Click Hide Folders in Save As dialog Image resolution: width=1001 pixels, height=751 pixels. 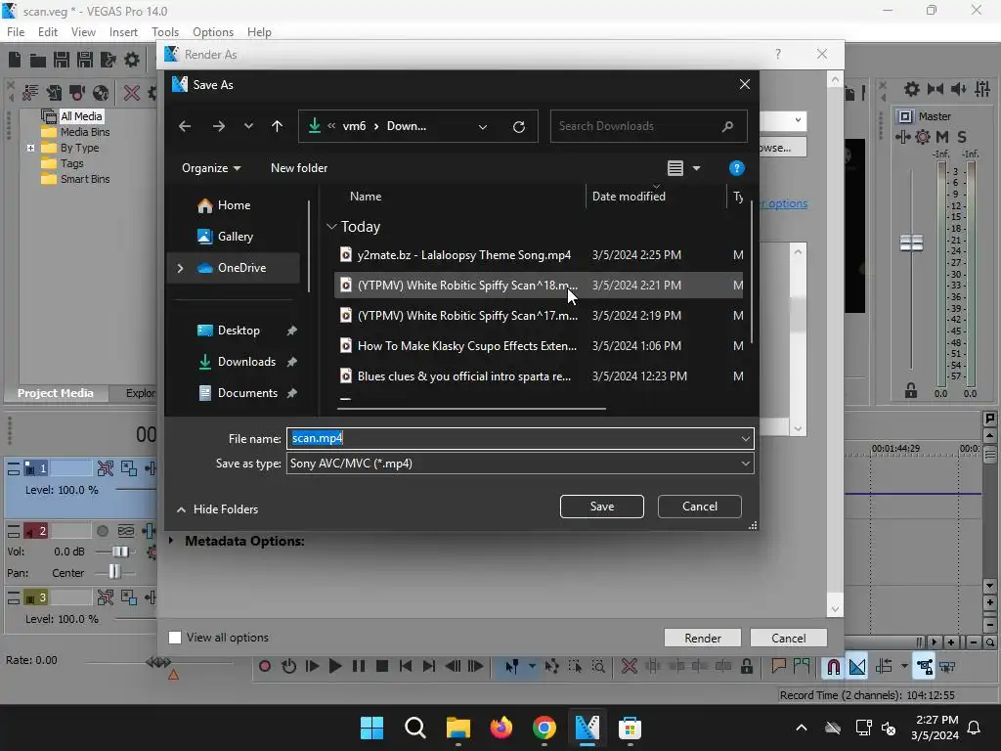coord(217,509)
